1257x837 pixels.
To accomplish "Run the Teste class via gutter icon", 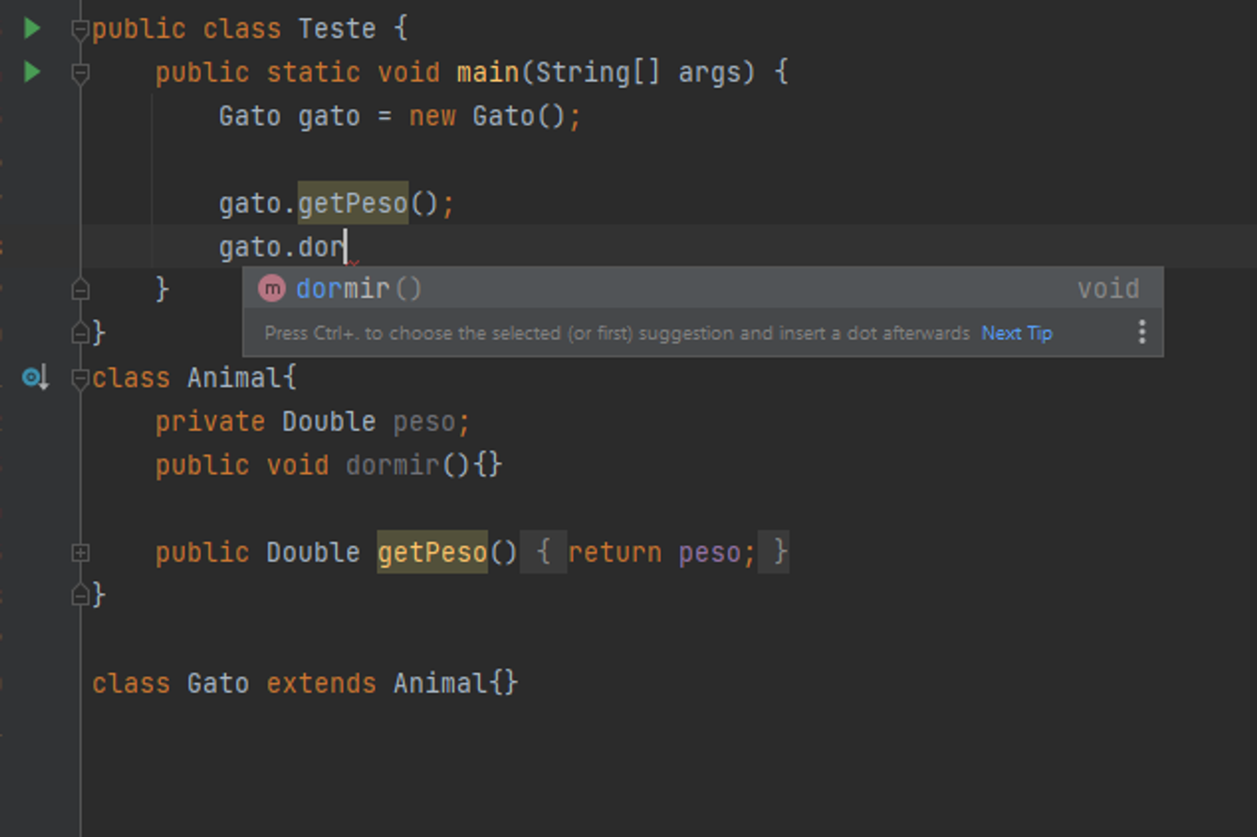I will pyautogui.click(x=31, y=28).
